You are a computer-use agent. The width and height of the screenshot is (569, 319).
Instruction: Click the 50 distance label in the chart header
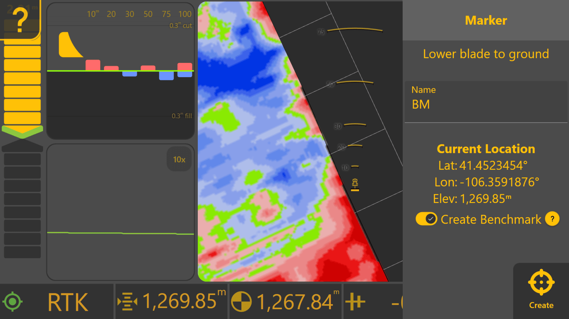(148, 14)
